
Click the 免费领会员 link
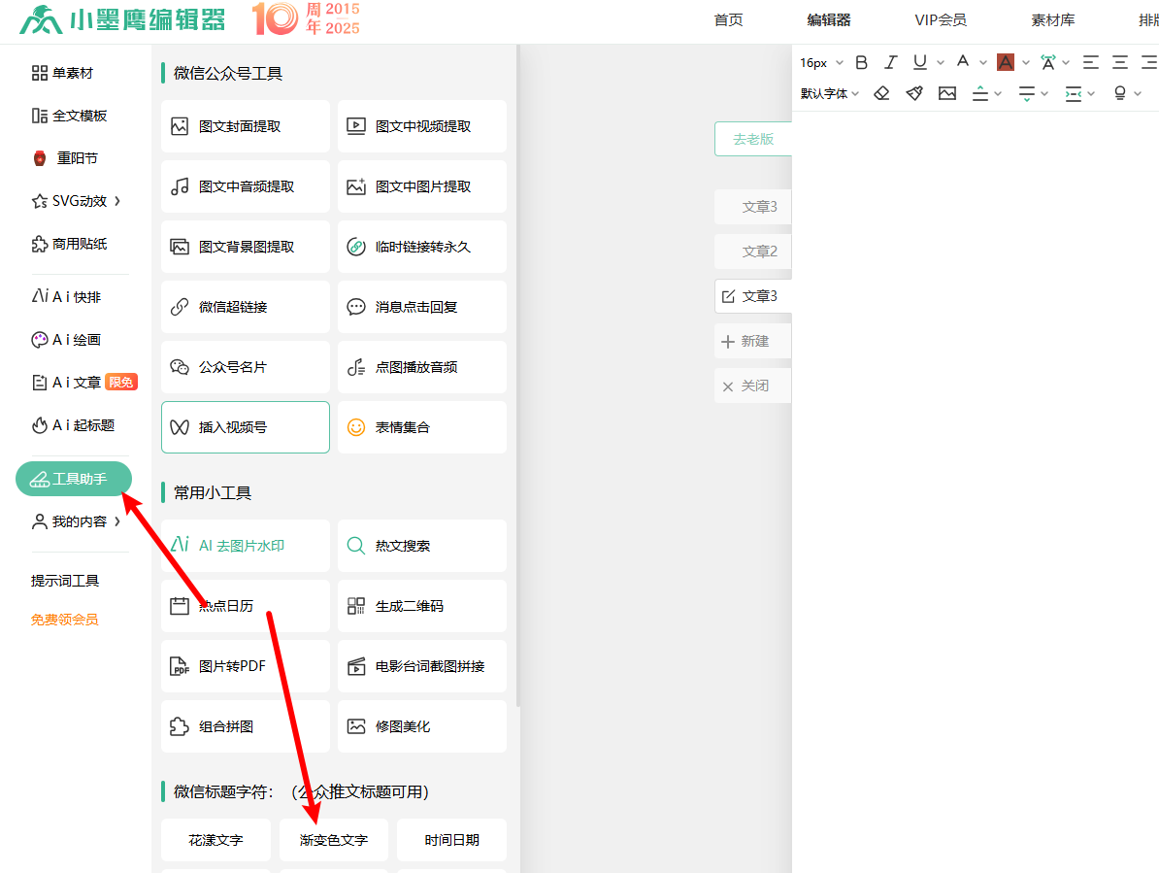tap(64, 620)
